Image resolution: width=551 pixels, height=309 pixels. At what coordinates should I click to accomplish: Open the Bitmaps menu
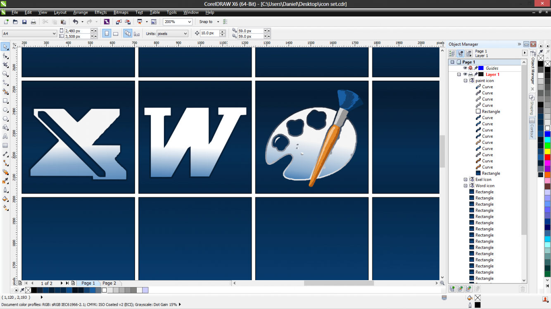(121, 12)
